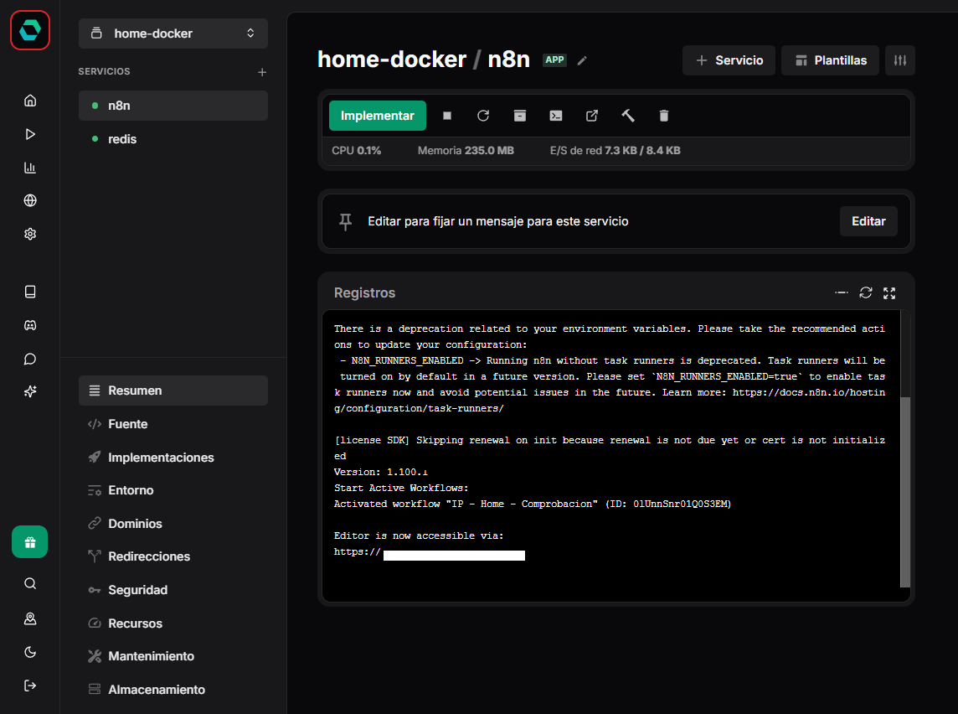Restart the n8n service with reload icon
Screen dimensions: 958x714
(x=483, y=116)
